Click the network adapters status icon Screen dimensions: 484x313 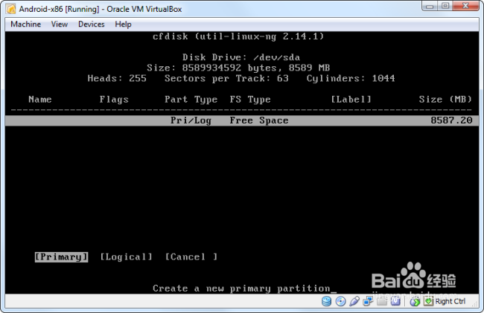(x=368, y=301)
